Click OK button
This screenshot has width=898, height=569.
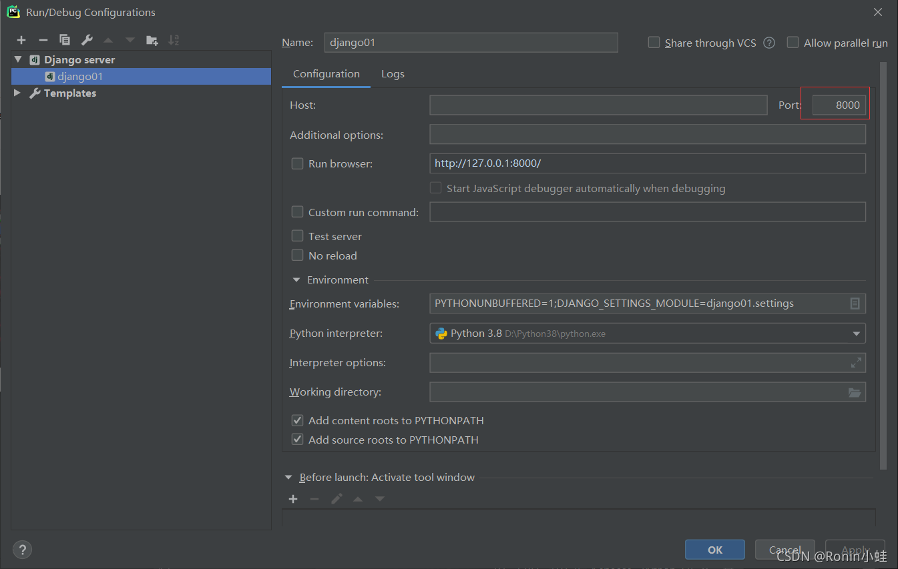715,550
